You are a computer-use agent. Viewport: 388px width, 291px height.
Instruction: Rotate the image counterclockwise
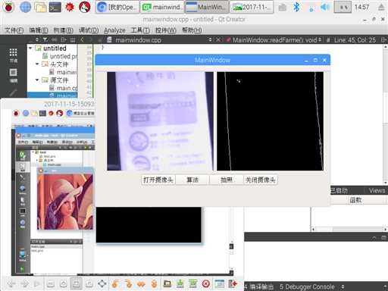(115, 283)
